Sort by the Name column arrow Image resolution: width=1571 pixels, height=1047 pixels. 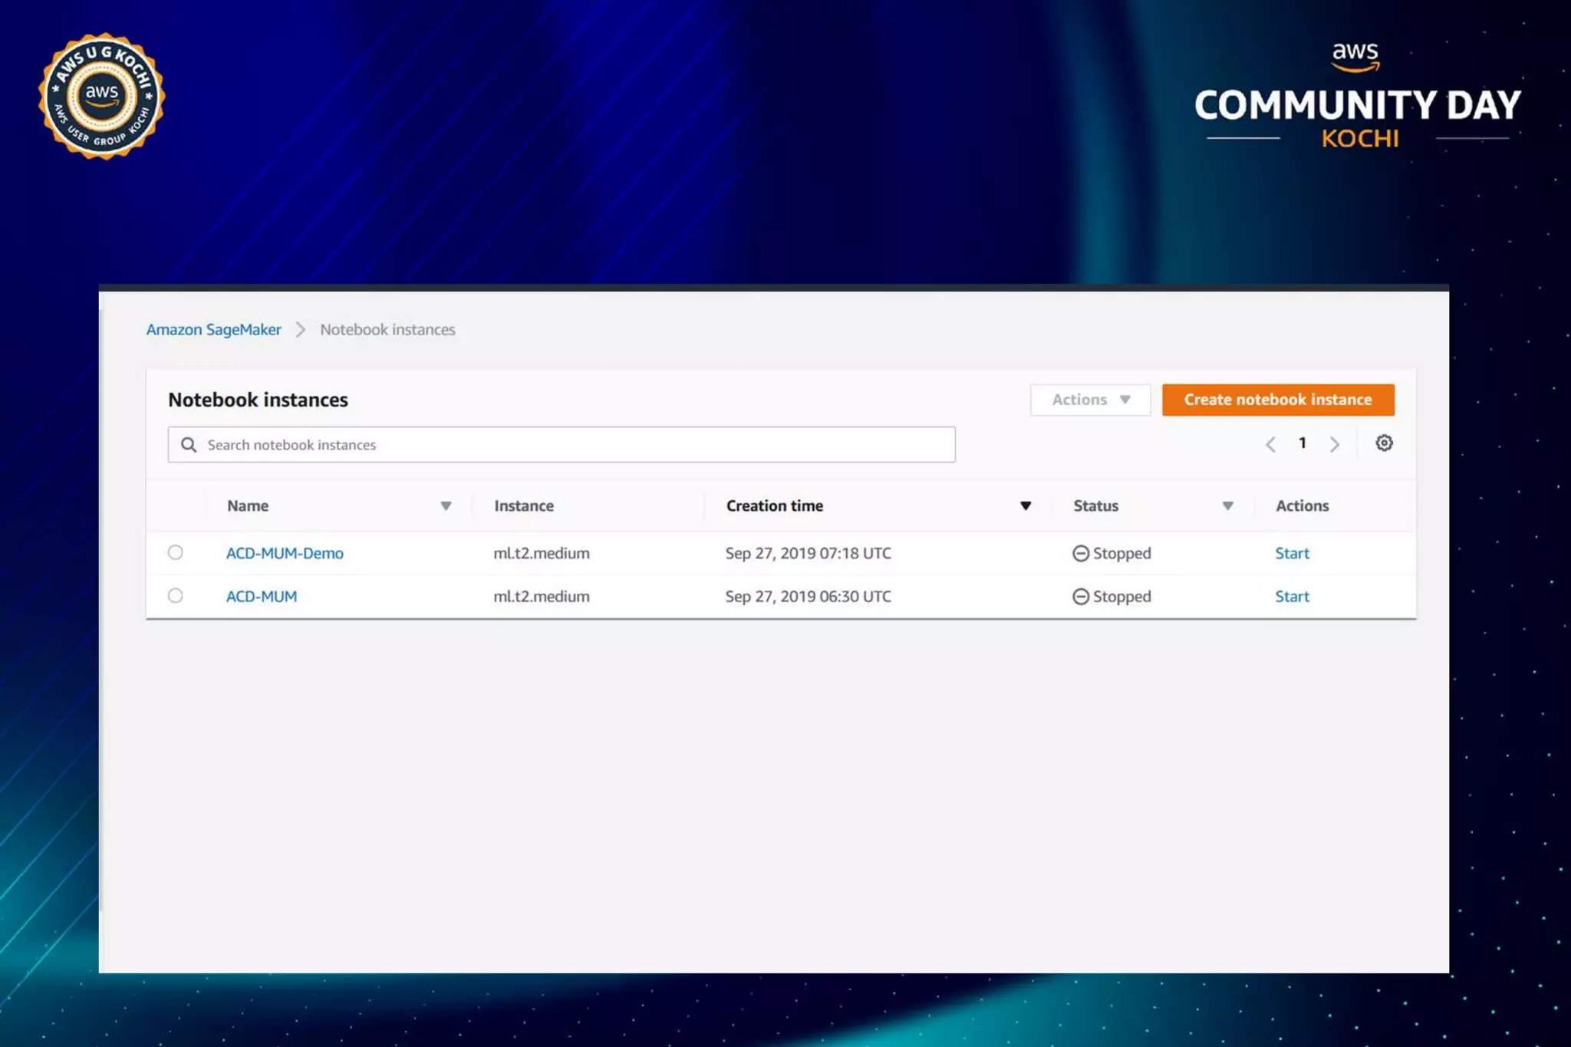click(x=446, y=505)
